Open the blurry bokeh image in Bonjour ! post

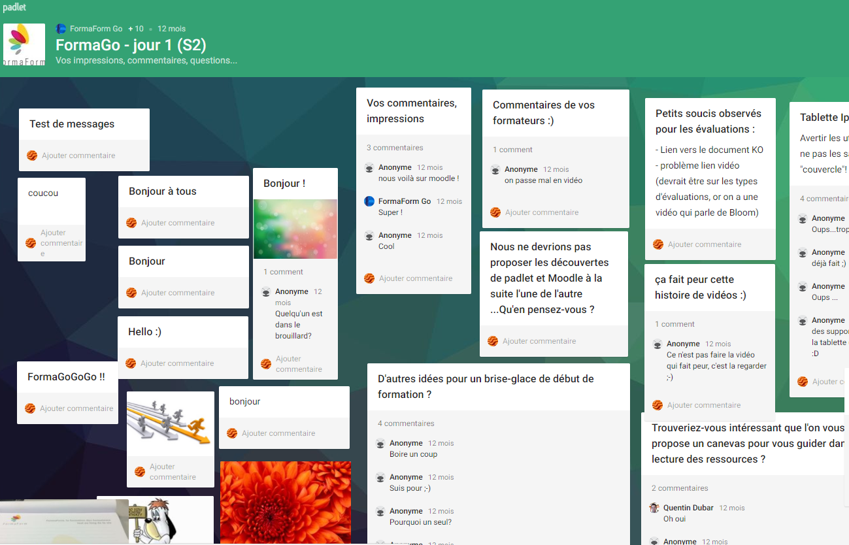[x=295, y=229]
